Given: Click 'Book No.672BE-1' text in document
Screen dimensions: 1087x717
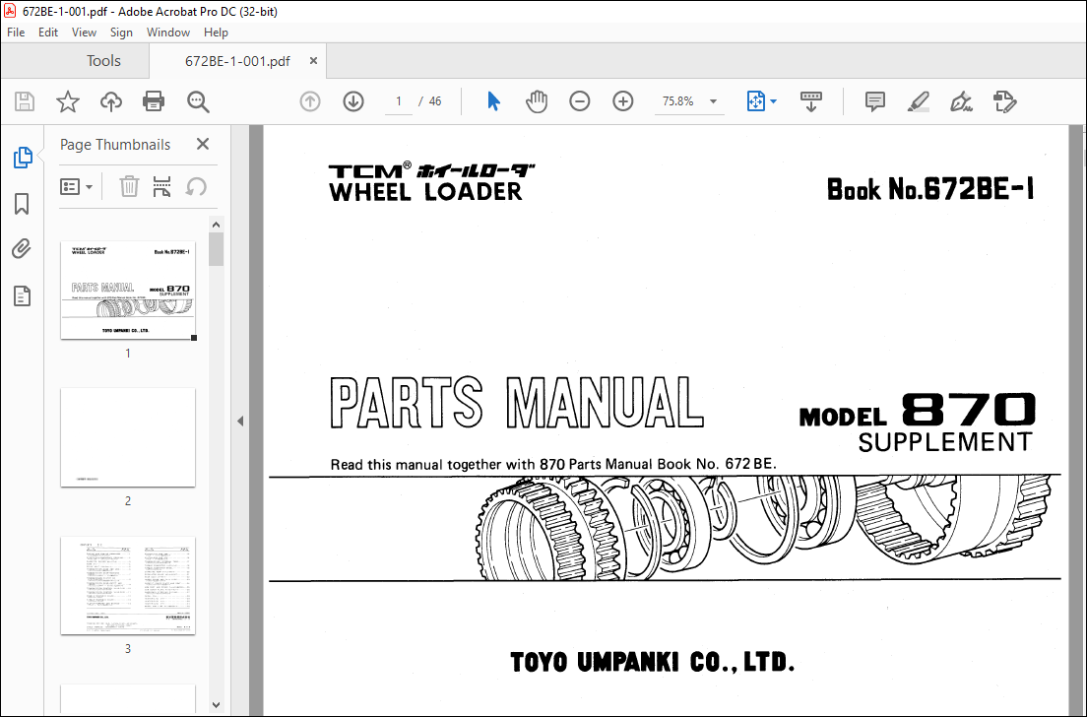Looking at the screenshot, I should pos(930,189).
